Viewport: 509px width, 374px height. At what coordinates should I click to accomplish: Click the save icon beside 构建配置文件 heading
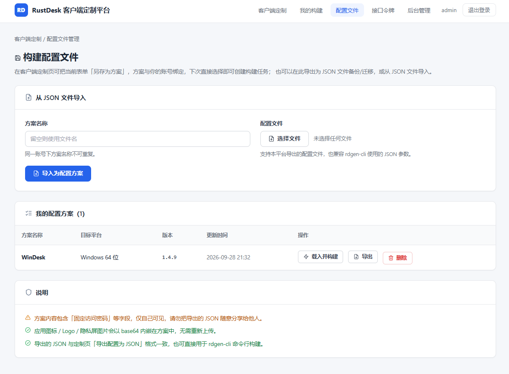coord(18,58)
